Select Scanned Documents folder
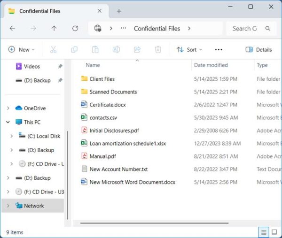282x238 pixels. (x=113, y=92)
